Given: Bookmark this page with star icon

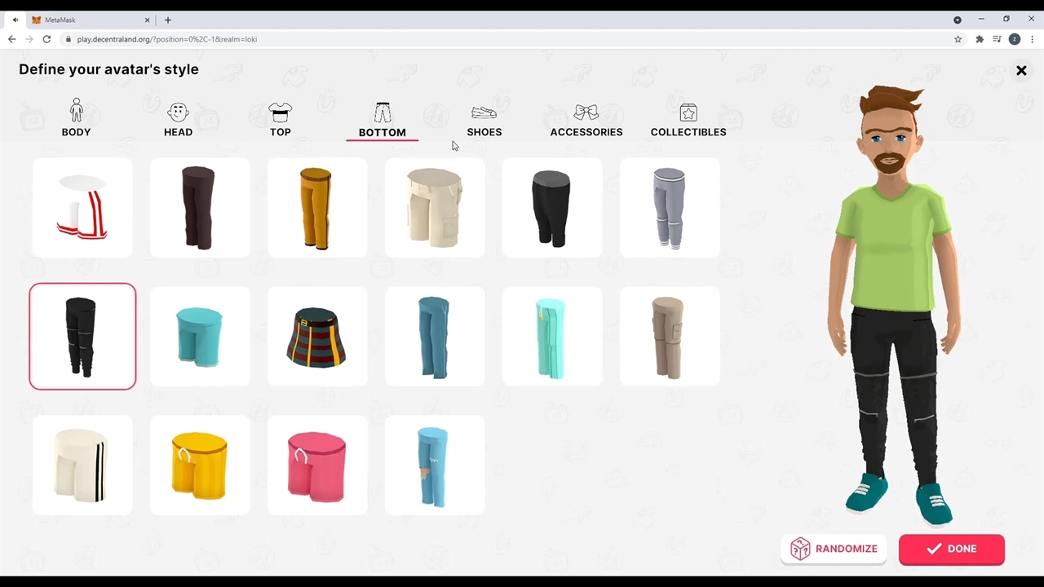Looking at the screenshot, I should click(958, 39).
